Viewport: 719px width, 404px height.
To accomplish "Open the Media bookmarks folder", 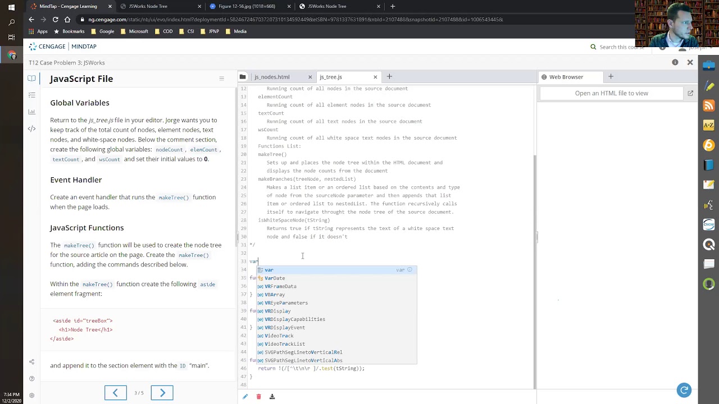I will pyautogui.click(x=236, y=31).
